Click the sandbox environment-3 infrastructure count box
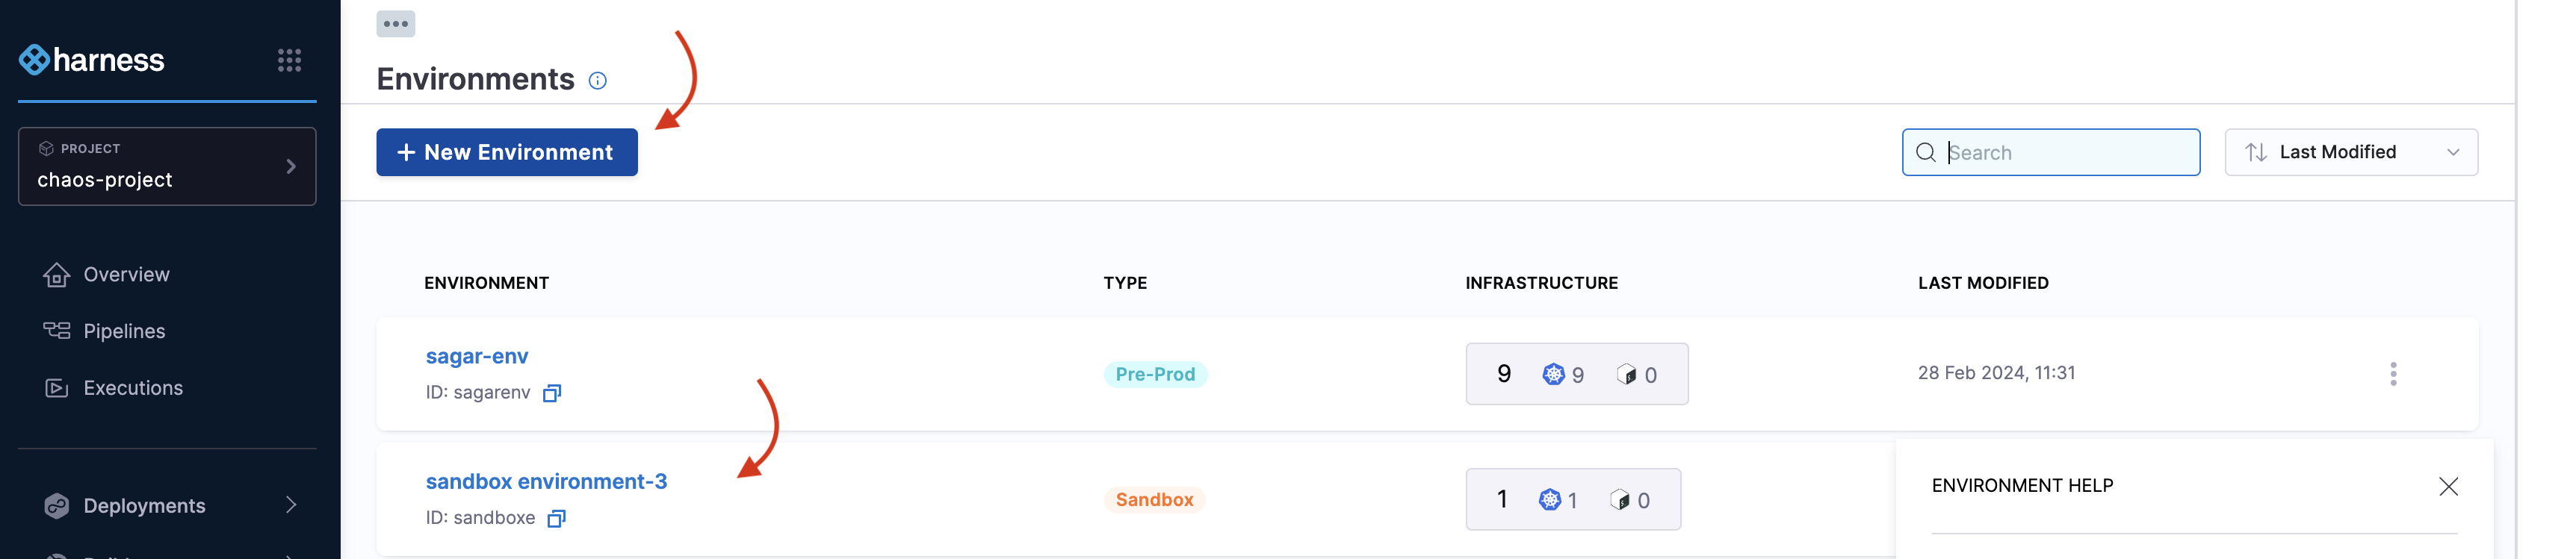This screenshot has width=2576, height=559. (x=1572, y=499)
